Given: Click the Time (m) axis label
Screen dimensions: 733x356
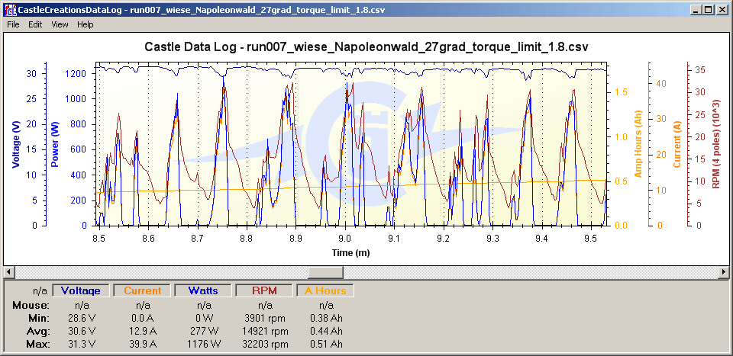Looking at the screenshot, I should (351, 253).
